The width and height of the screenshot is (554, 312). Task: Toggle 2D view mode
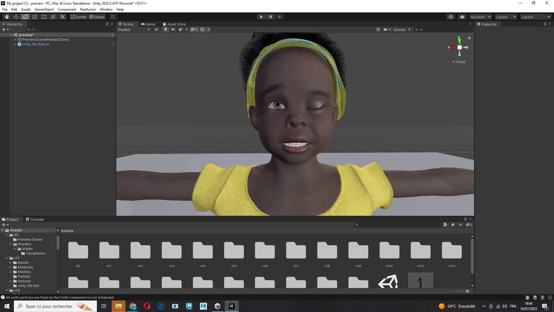(x=156, y=29)
